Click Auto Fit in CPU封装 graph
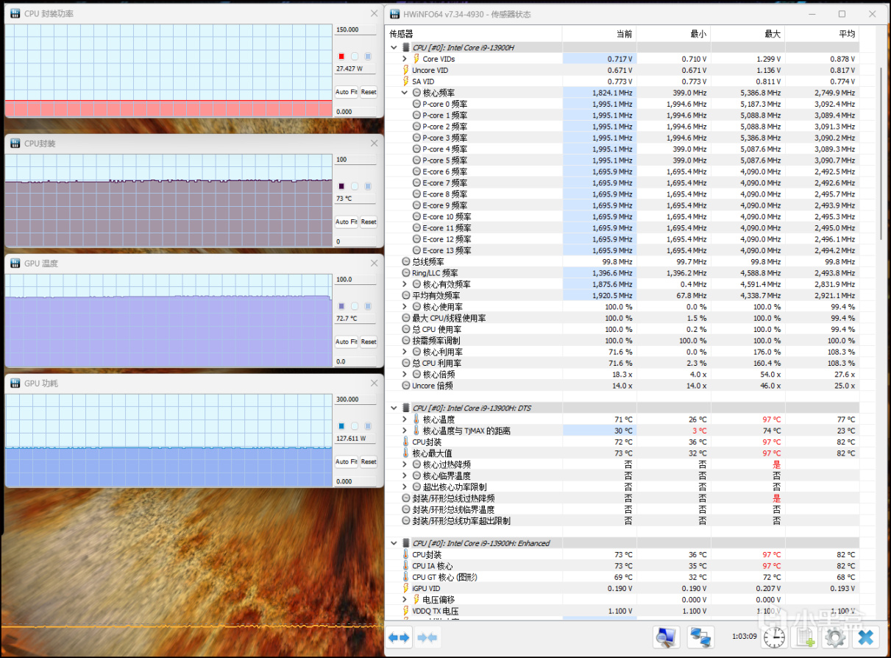 347,222
